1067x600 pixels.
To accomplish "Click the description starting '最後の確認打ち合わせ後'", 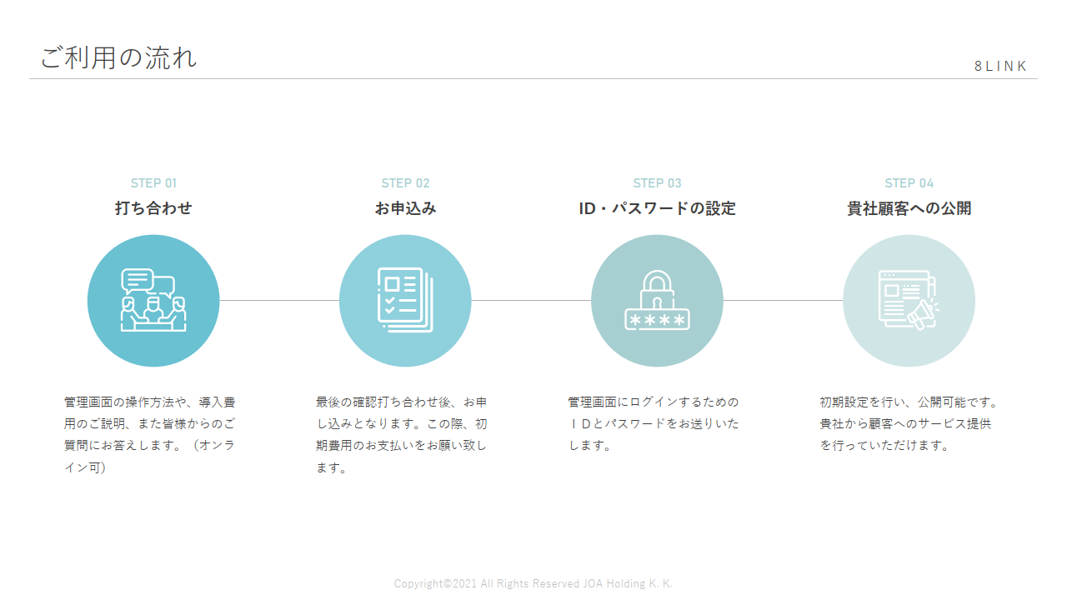I will click(402, 435).
